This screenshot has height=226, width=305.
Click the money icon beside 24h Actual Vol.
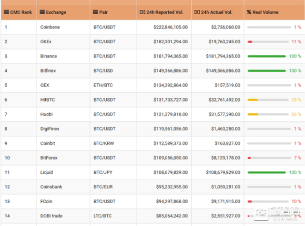(197, 12)
